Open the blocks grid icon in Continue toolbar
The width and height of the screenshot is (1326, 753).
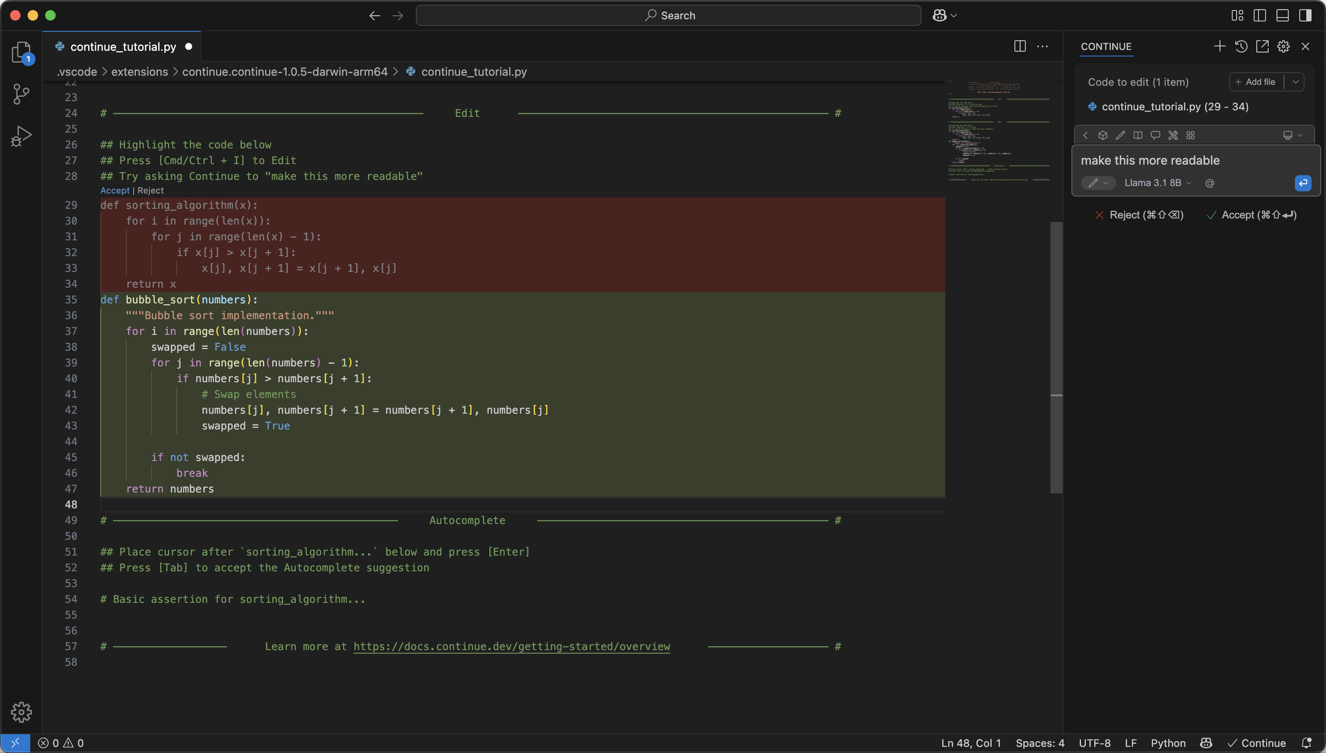[1191, 135]
